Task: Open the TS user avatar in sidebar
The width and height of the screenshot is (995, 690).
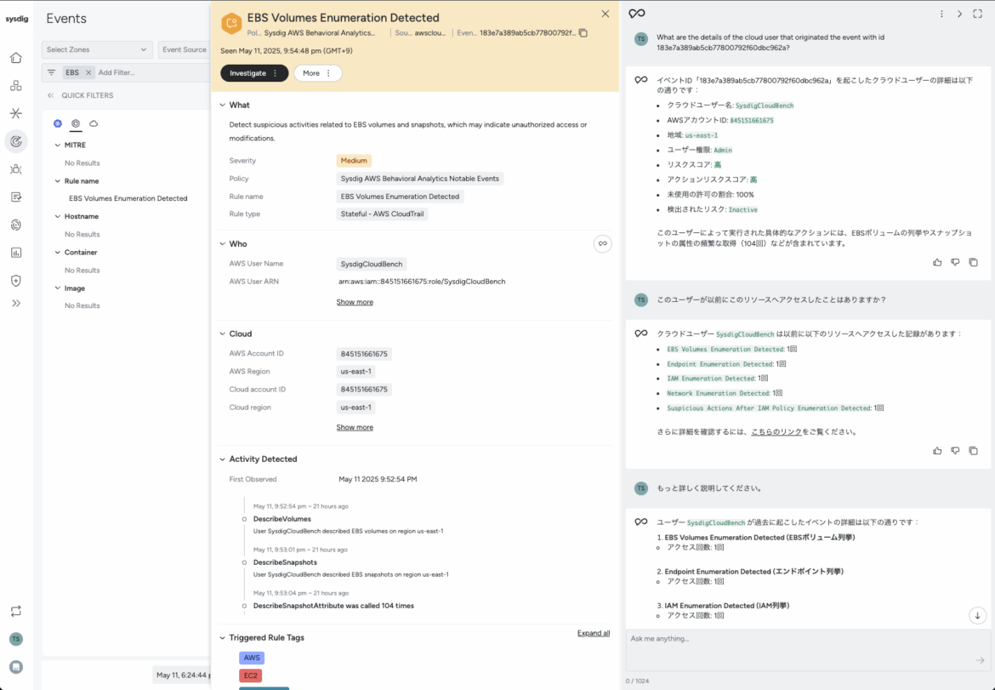Action: [x=16, y=639]
